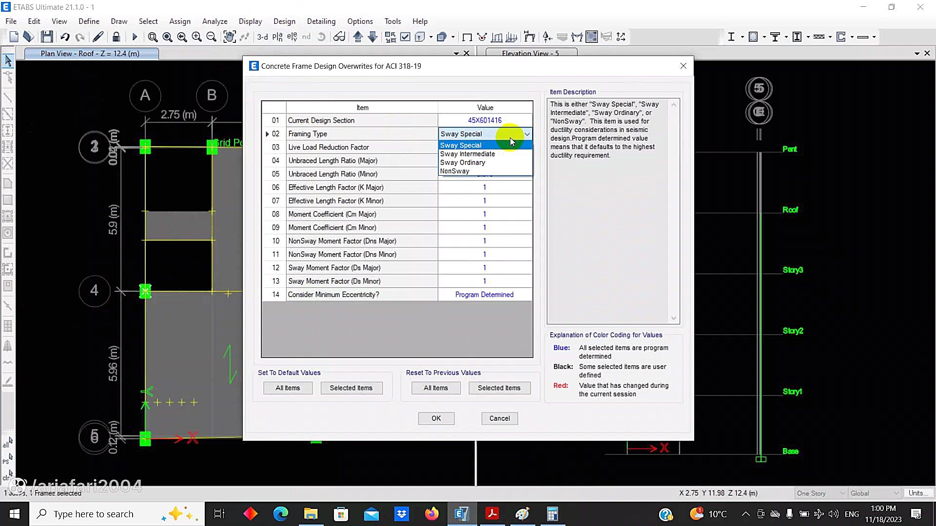The height and width of the screenshot is (526, 936).
Task: Click All Items under Set To Default Values
Action: (x=288, y=388)
